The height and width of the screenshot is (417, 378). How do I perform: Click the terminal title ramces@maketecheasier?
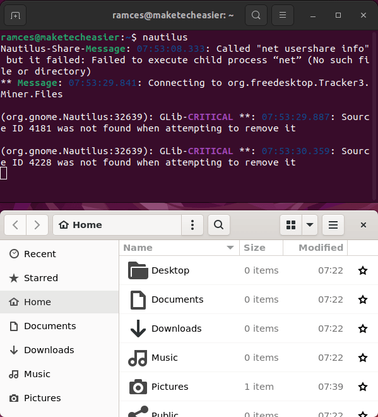[x=173, y=15]
